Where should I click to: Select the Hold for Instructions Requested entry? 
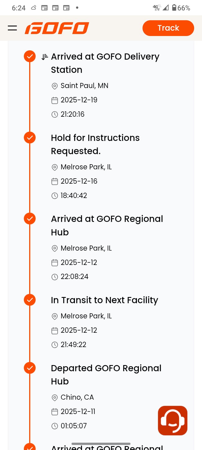pos(95,144)
